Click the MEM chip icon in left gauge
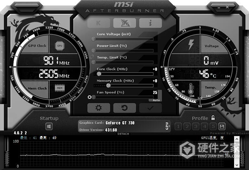This screenshot has width=249, height=170. click(x=60, y=88)
